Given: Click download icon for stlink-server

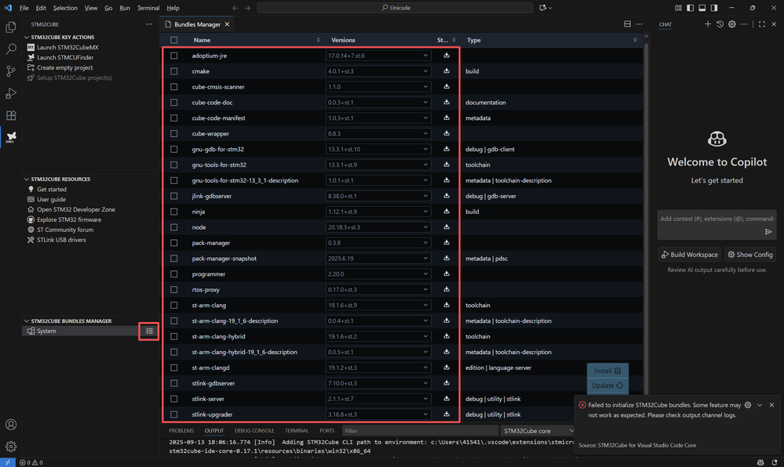Looking at the screenshot, I should (x=447, y=399).
